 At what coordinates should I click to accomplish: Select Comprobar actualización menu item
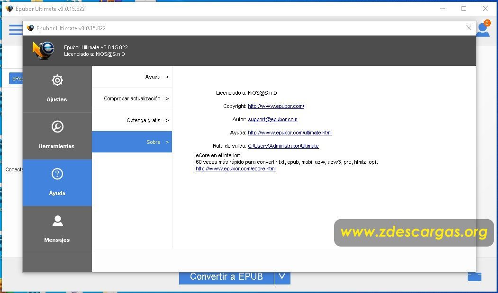(x=132, y=98)
